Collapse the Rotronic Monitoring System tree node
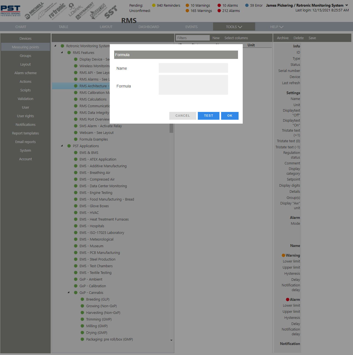 55,46
